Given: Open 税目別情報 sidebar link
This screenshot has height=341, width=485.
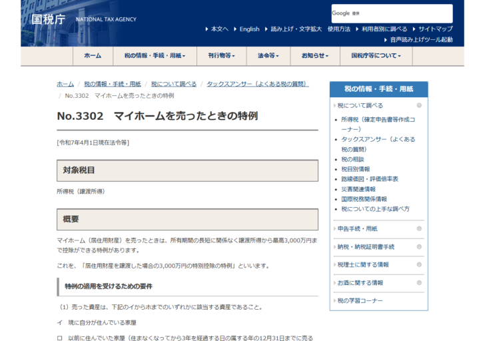Looking at the screenshot, I should [x=355, y=169].
